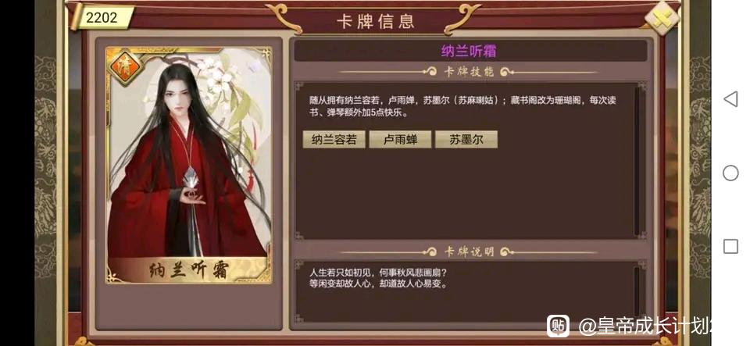The height and width of the screenshot is (346, 750).
Task: Tap the Android home circle button
Action: (730, 173)
